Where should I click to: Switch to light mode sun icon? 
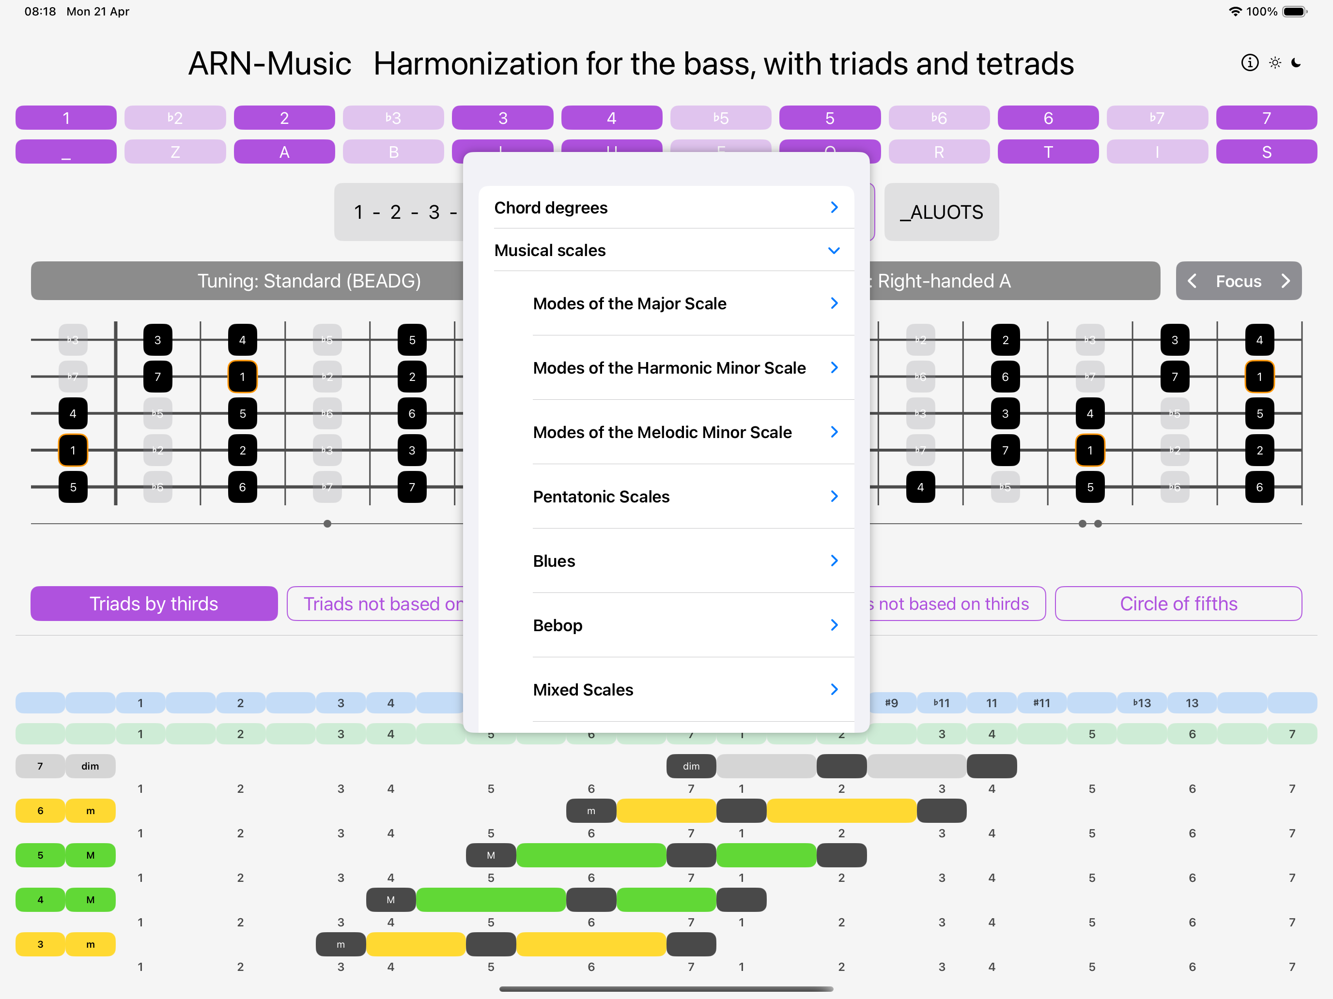1274,62
